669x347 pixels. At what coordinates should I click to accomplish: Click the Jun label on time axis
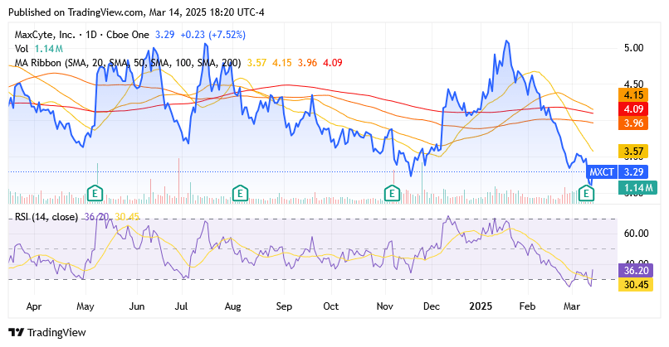(x=137, y=306)
